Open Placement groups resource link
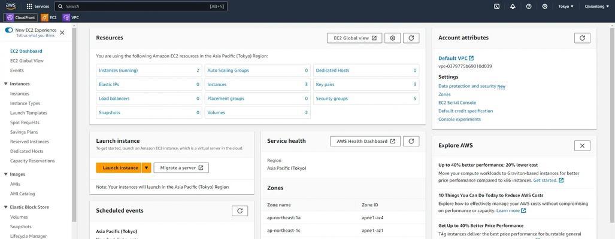This screenshot has height=239, width=615. pos(226,99)
